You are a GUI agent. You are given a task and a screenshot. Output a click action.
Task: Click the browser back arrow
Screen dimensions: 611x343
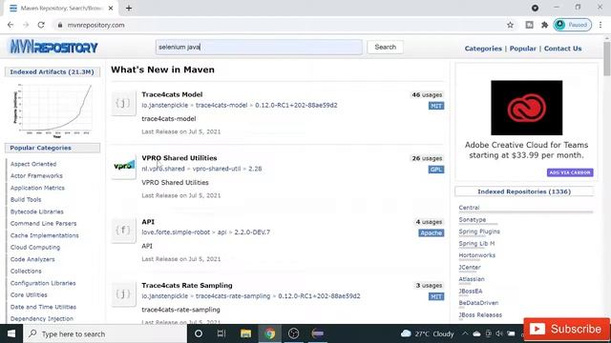click(11, 25)
